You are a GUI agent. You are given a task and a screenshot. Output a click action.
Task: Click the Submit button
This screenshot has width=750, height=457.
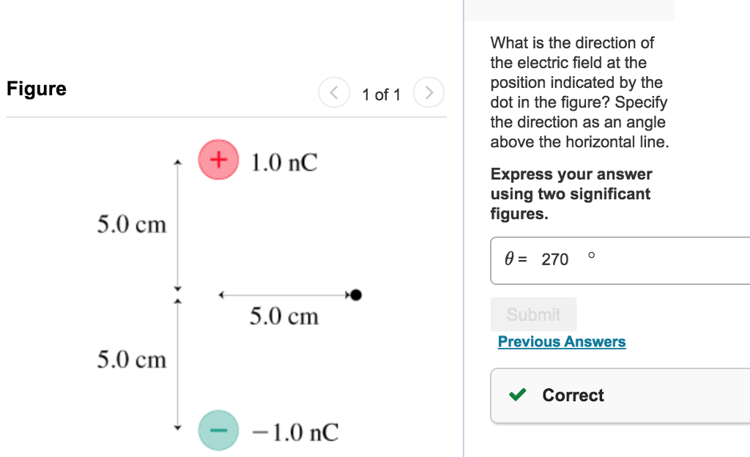tap(533, 314)
